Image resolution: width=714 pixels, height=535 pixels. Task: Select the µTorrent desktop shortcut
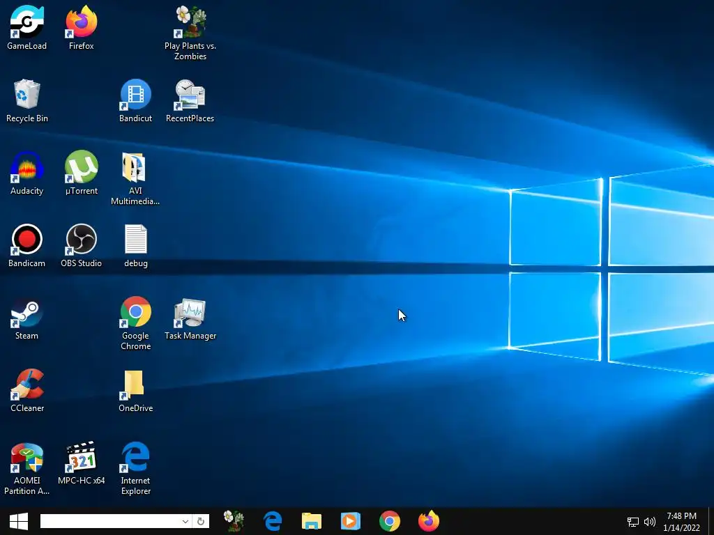pos(81,173)
